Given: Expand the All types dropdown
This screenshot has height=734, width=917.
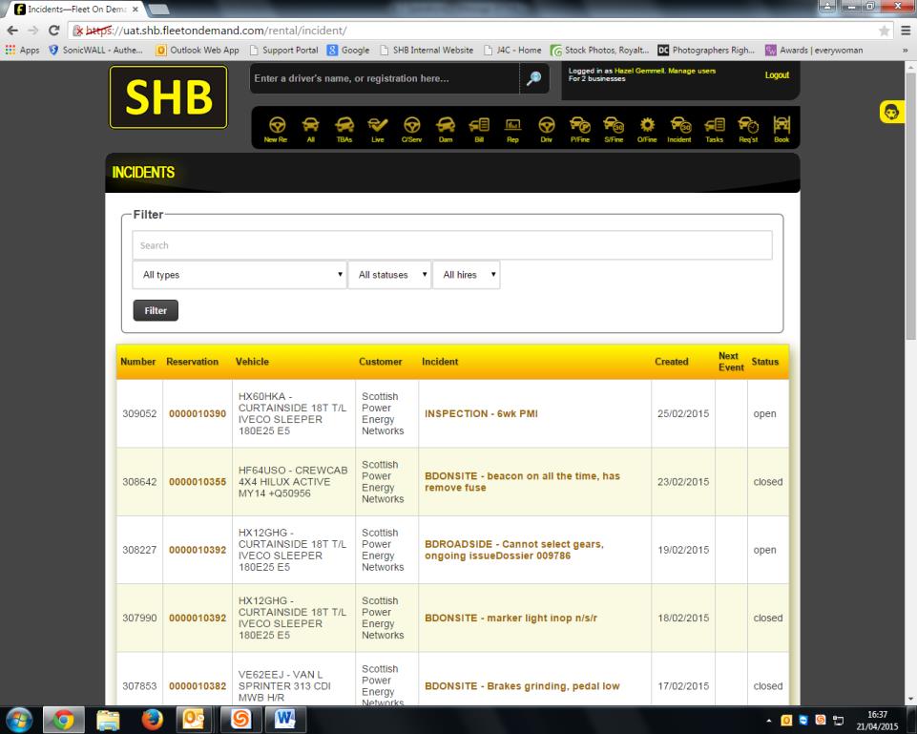Looking at the screenshot, I should pyautogui.click(x=239, y=275).
